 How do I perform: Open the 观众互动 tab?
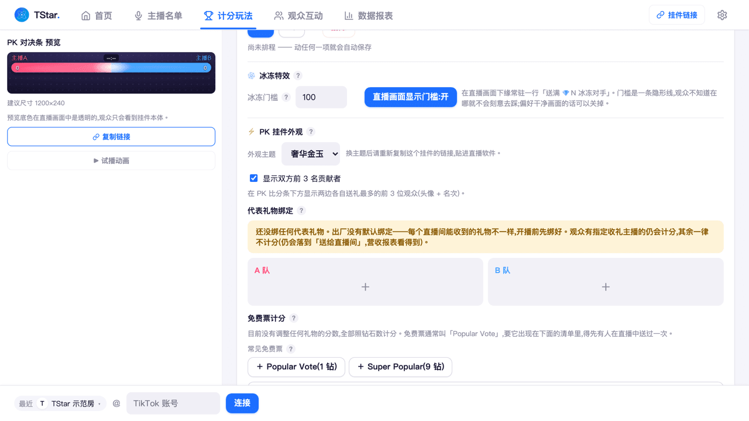tap(298, 16)
